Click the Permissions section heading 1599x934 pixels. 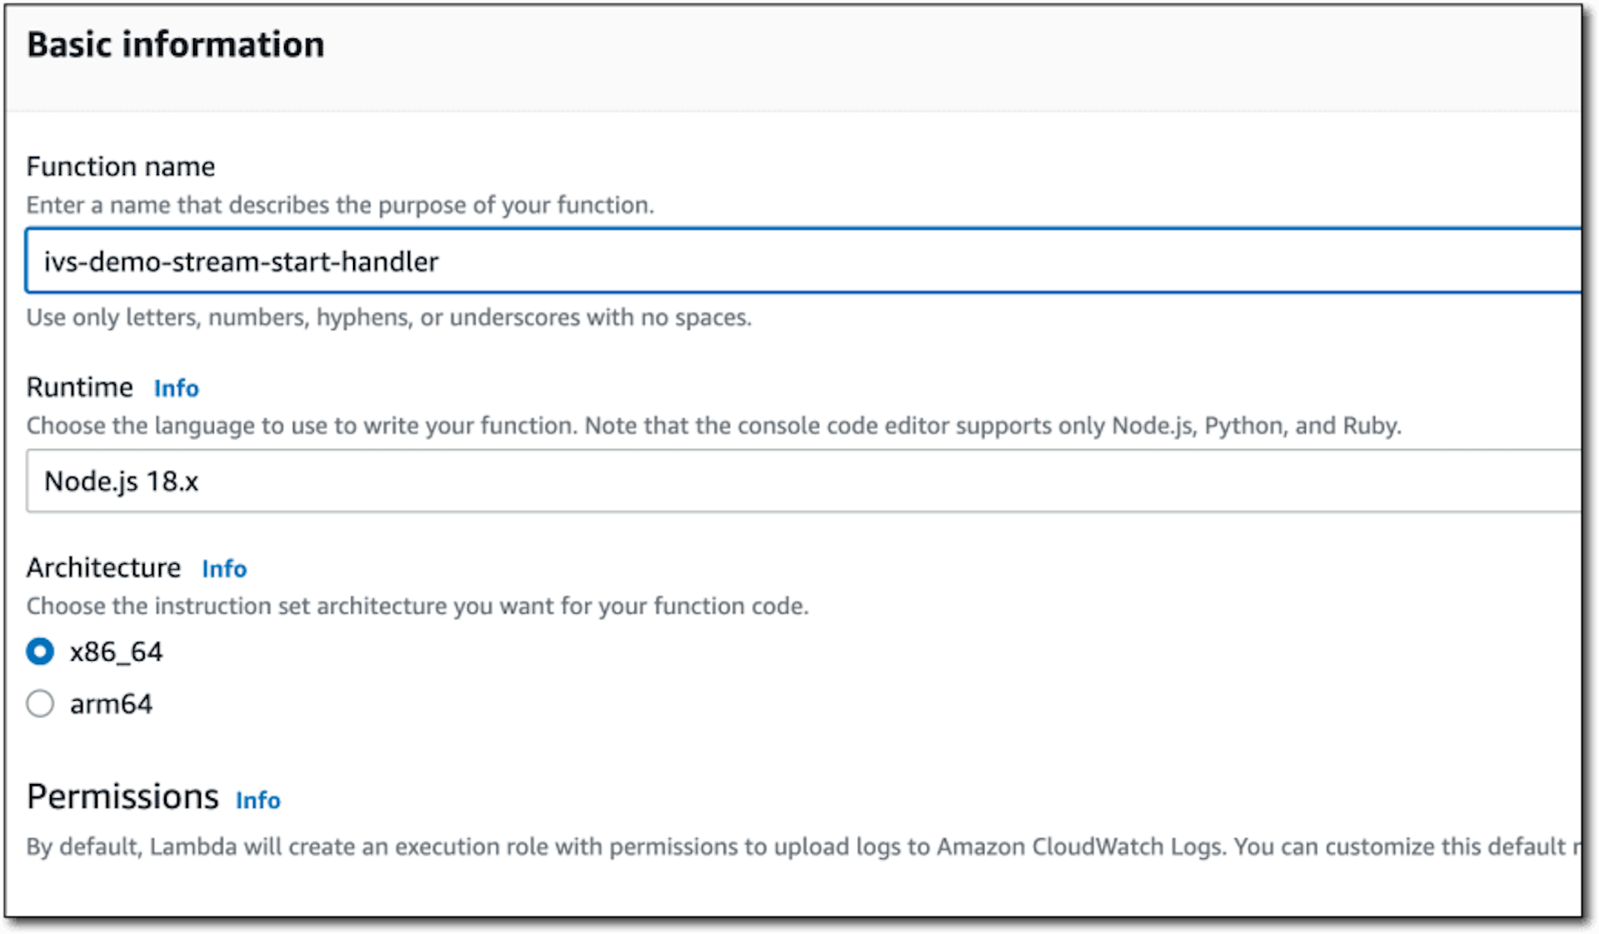[123, 797]
